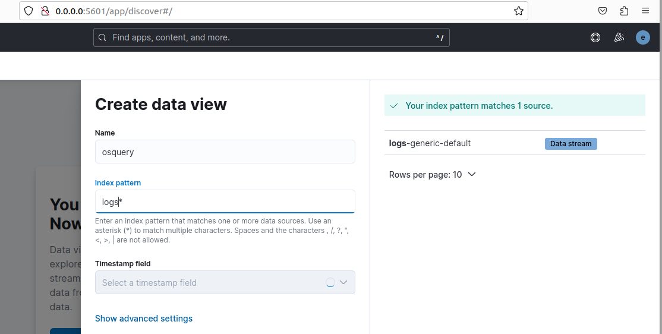Open the Timestamp field dropdown
The height and width of the screenshot is (334, 662).
pyautogui.click(x=225, y=282)
